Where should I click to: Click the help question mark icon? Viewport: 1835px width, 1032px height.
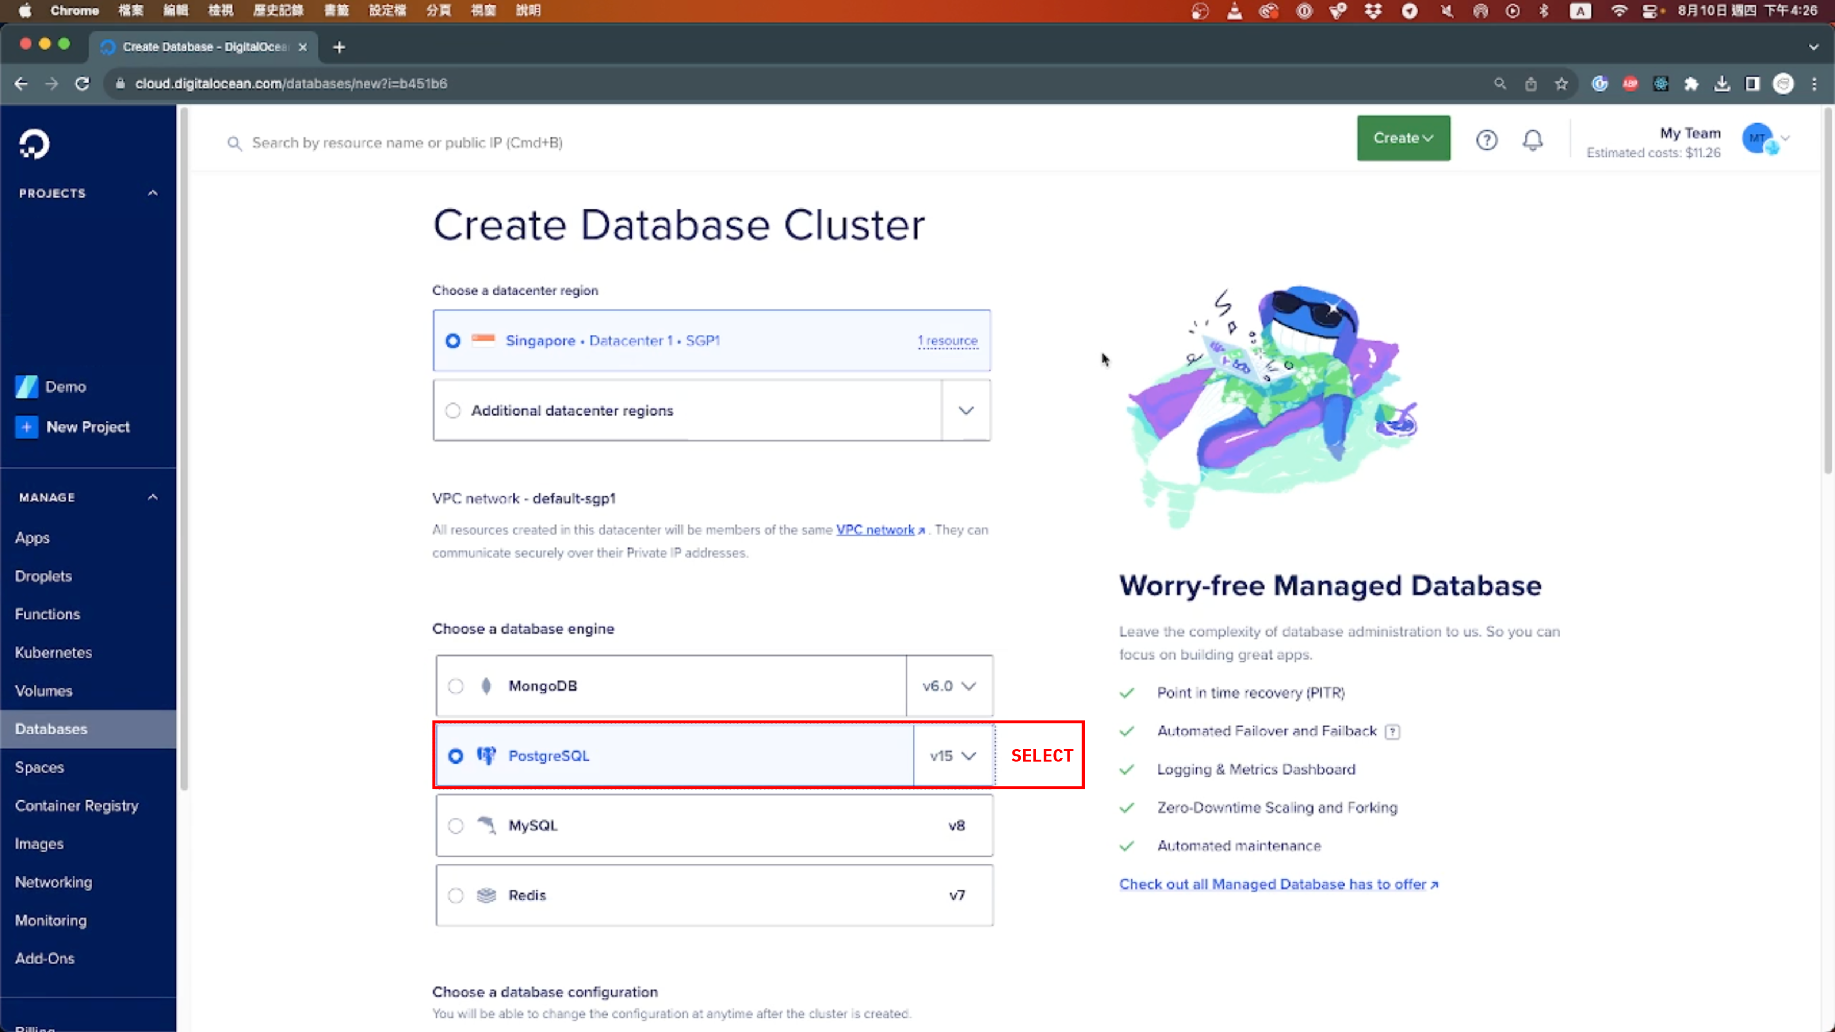1487,140
